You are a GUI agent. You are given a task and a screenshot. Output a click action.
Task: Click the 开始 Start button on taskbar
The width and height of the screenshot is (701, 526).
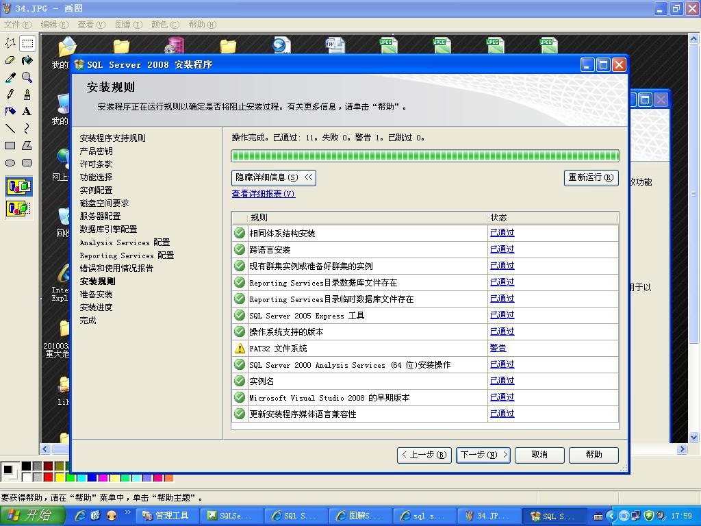33,516
